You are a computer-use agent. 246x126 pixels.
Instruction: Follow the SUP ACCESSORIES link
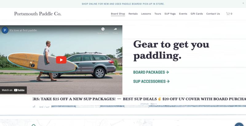(x=151, y=81)
